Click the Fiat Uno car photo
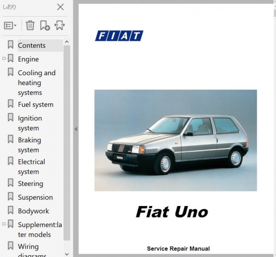This screenshot has width=276, height=257. tap(176, 140)
